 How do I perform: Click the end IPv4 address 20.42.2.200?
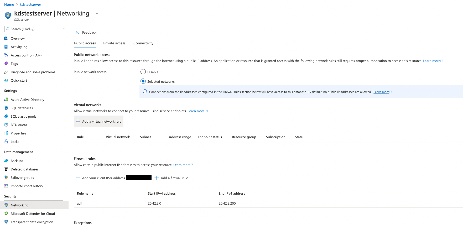227,204
